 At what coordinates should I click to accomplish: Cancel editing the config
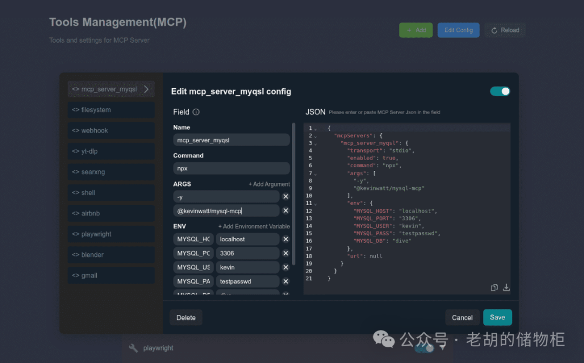pyautogui.click(x=462, y=318)
